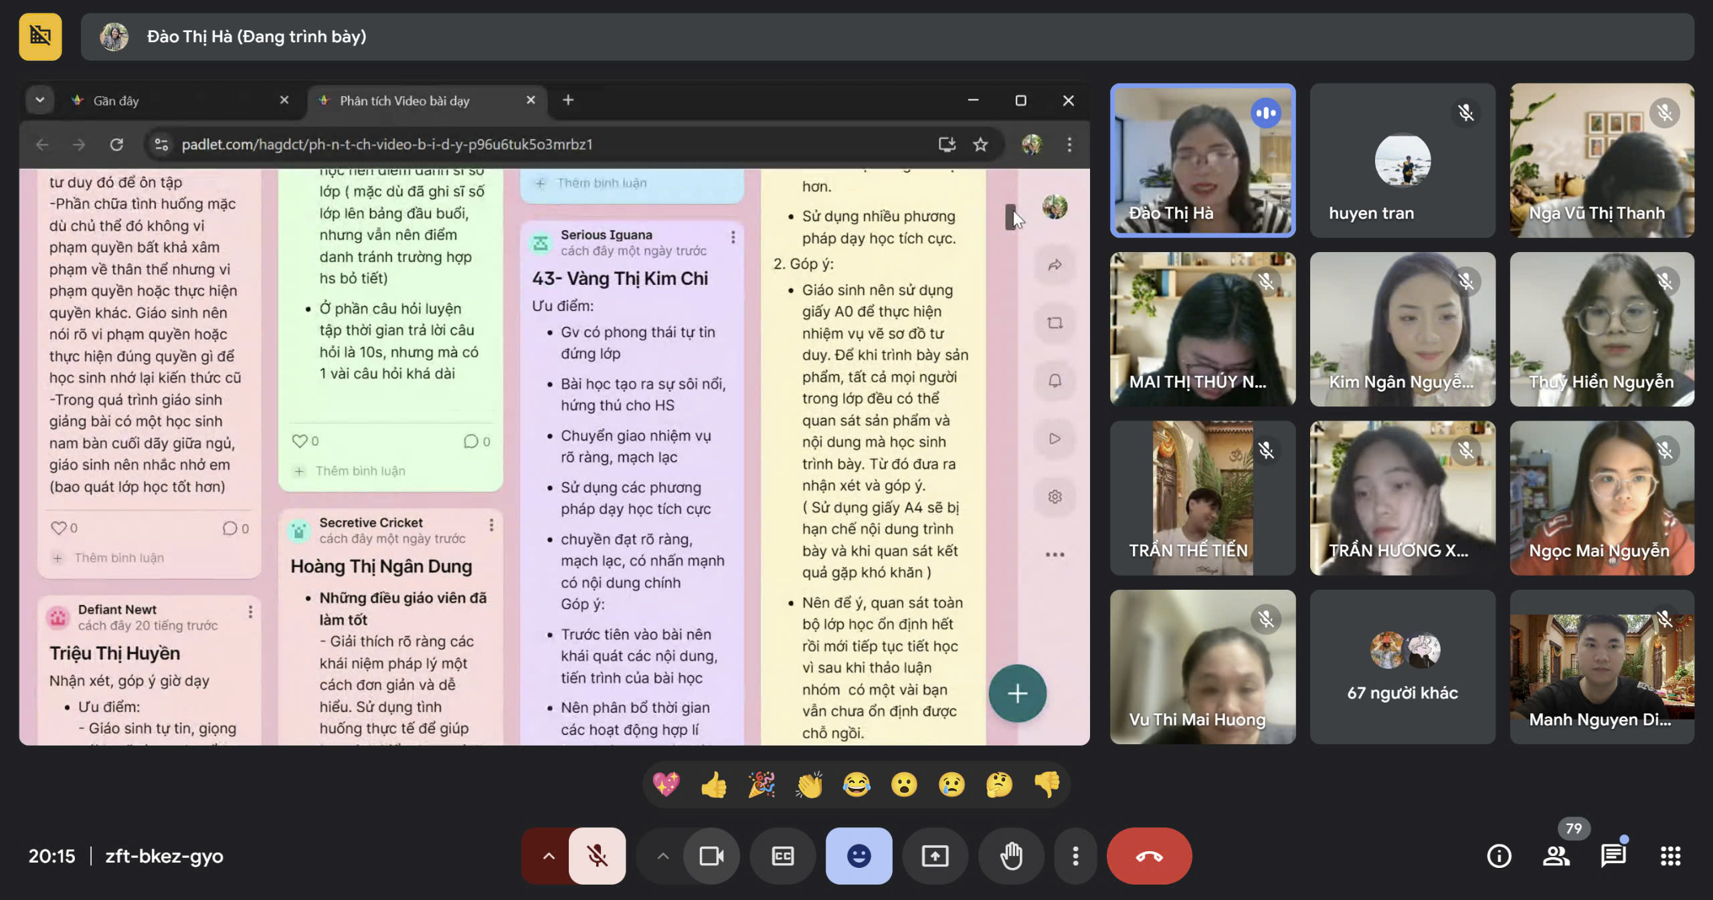Screen dimensions: 1713x900
Task: Expand the camera video settings arrow
Action: (x=662, y=856)
